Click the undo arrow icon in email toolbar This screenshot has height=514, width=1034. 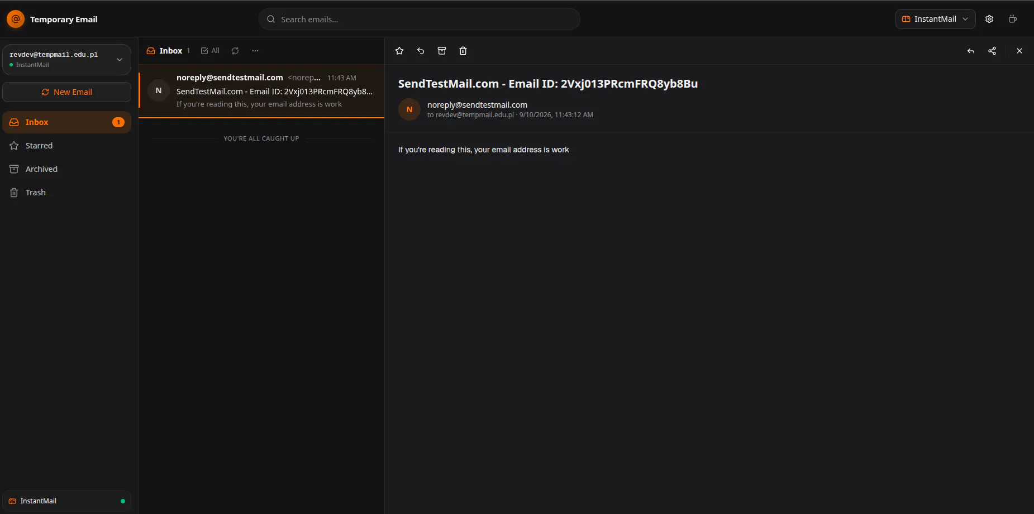pyautogui.click(x=421, y=51)
